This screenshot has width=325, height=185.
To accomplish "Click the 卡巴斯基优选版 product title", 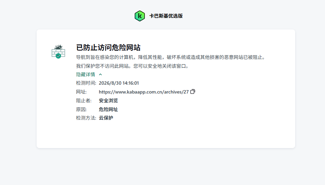I will (x=166, y=16).
